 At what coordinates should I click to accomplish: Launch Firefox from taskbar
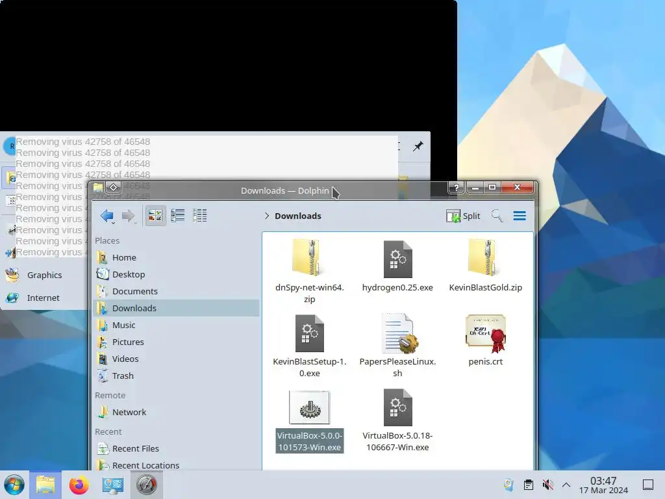79,485
